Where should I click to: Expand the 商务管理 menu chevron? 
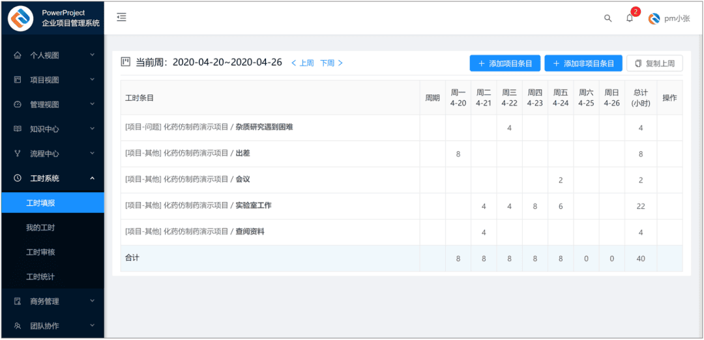coord(92,301)
